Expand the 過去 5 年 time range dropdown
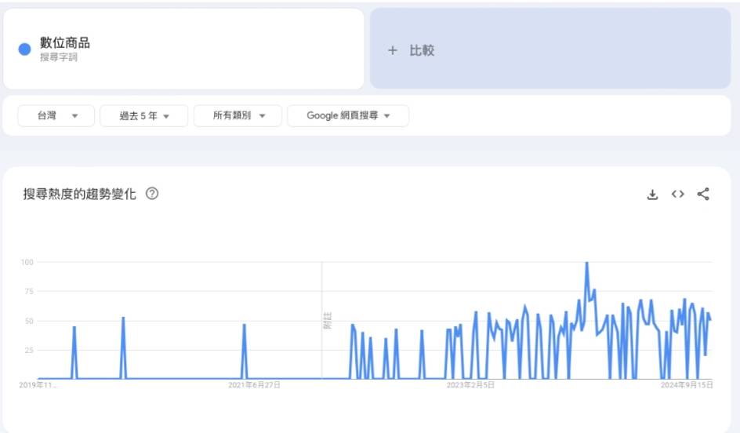 144,116
